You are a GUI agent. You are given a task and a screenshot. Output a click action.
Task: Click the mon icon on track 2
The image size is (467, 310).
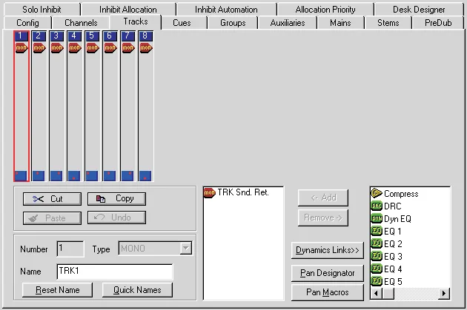pyautogui.click(x=39, y=47)
